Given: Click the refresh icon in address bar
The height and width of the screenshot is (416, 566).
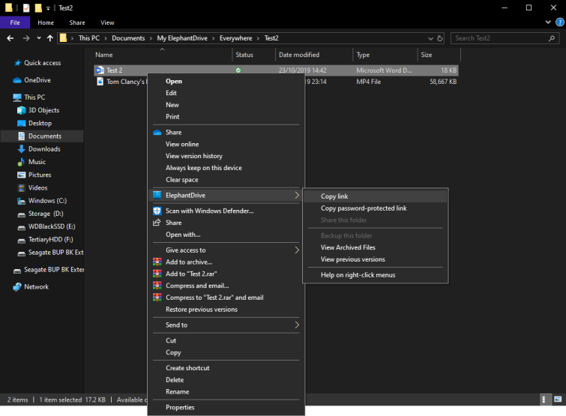Looking at the screenshot, I should point(440,38).
